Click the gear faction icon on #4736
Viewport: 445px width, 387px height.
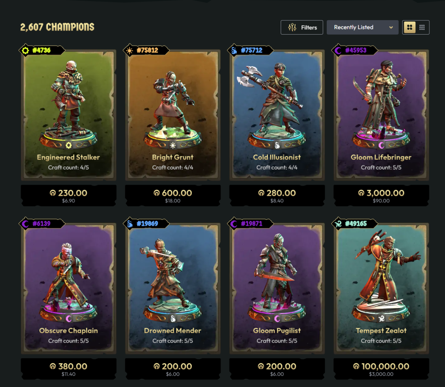[26, 51]
